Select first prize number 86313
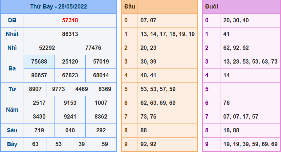The height and width of the screenshot is (152, 281). pyautogui.click(x=70, y=34)
